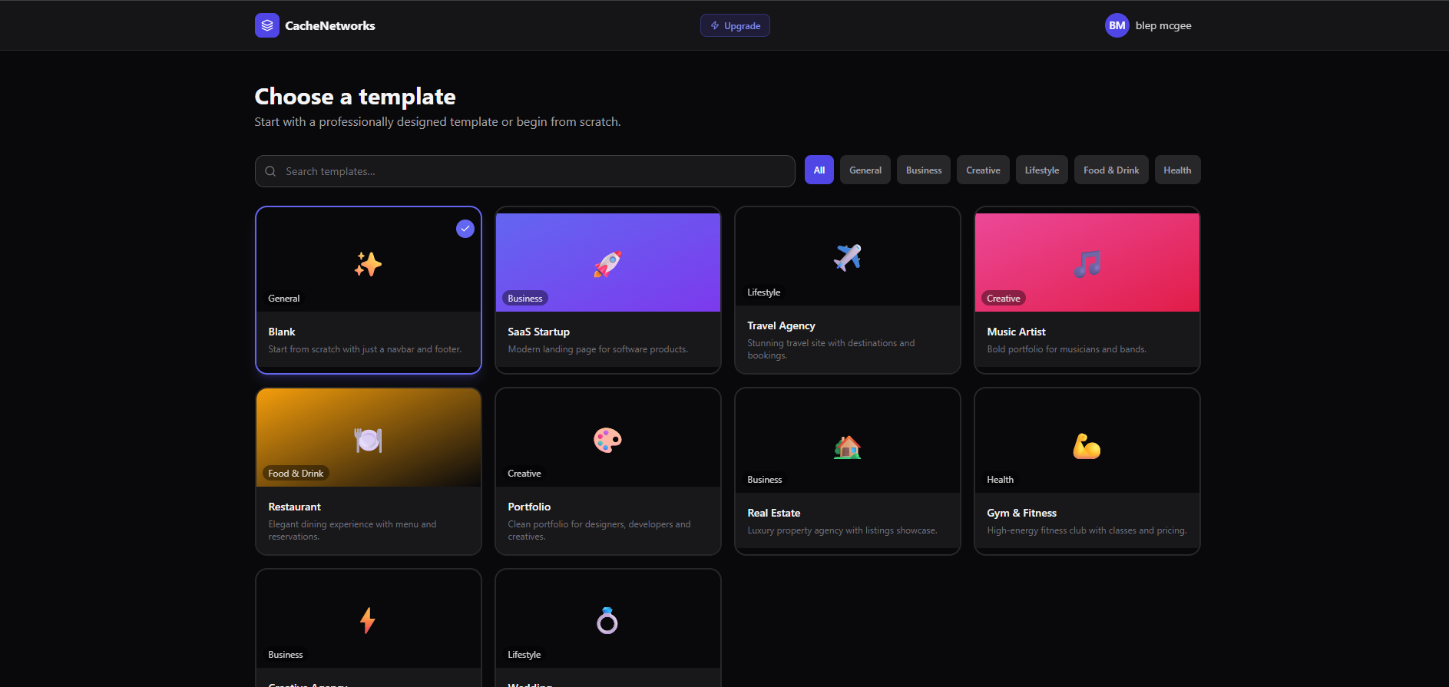
Task: Click 'Modern landing page for software products' text
Action: coord(597,349)
